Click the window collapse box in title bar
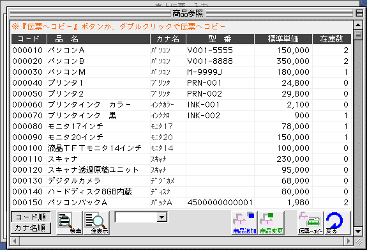The image size is (367, 250). tap(359, 13)
